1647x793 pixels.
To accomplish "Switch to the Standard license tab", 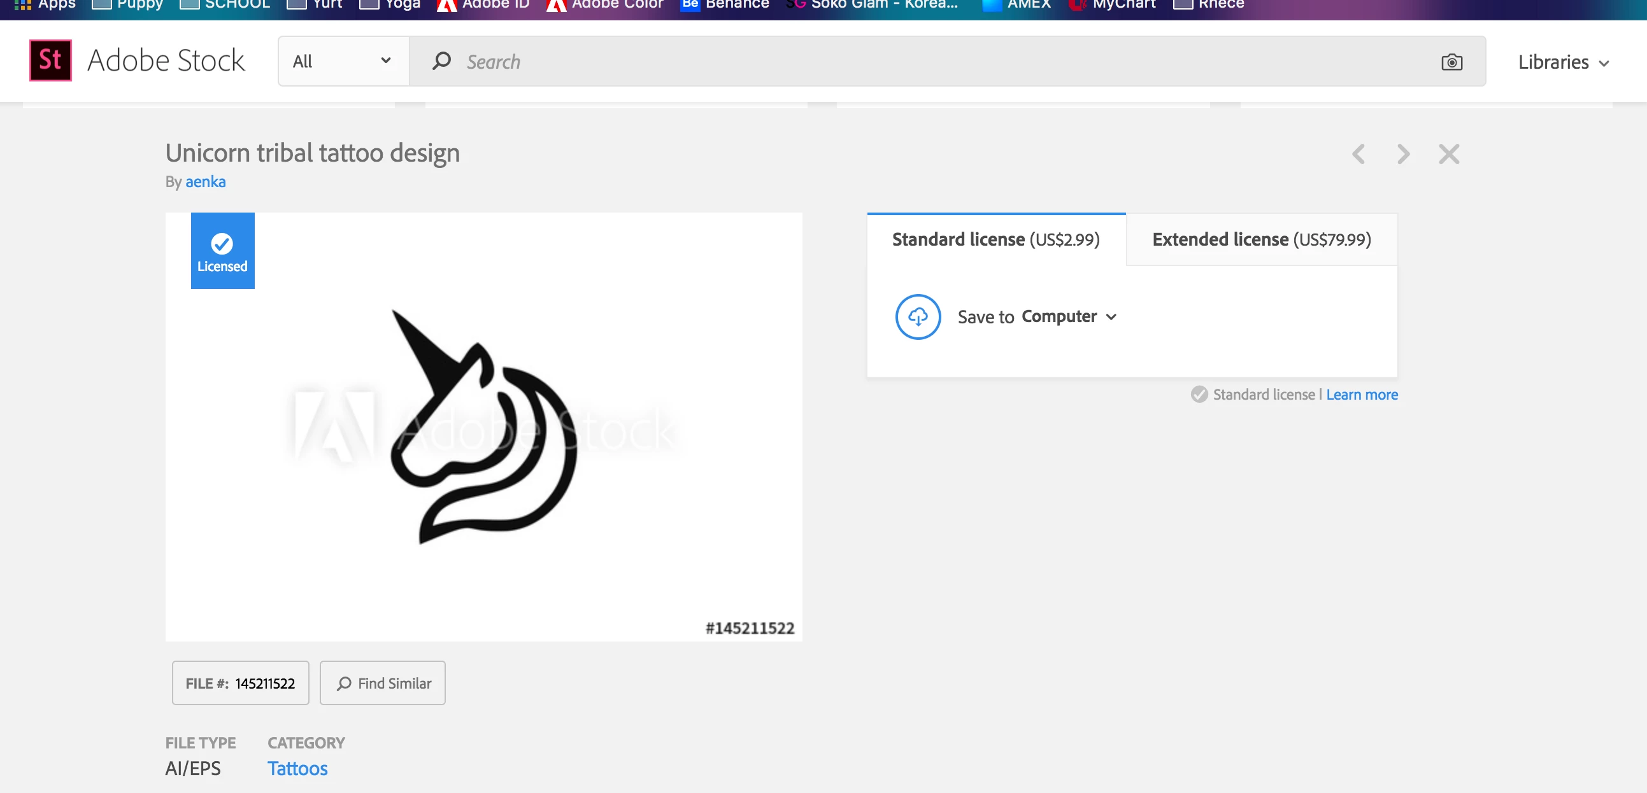I will [995, 240].
